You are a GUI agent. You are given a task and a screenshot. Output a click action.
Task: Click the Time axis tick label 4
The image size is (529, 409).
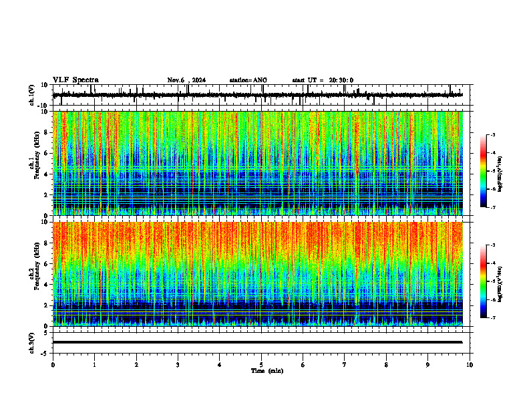tap(220, 365)
